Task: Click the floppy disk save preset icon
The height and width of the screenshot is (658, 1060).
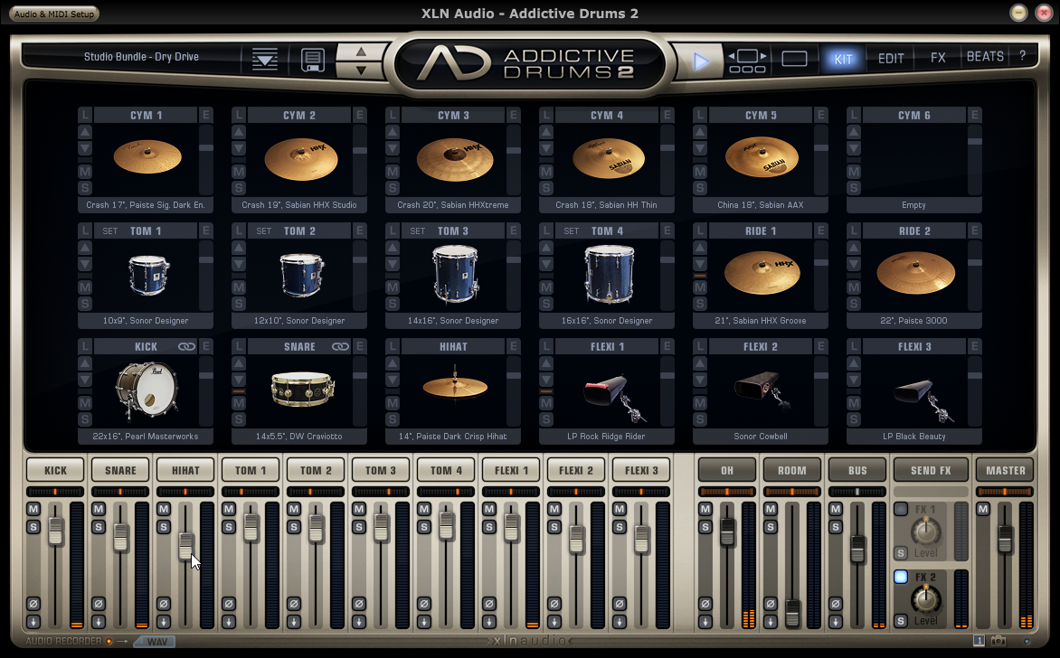Action: click(x=312, y=60)
